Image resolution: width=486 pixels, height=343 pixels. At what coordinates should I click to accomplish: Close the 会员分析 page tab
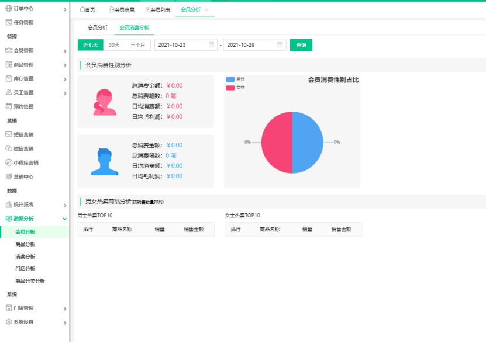[206, 9]
